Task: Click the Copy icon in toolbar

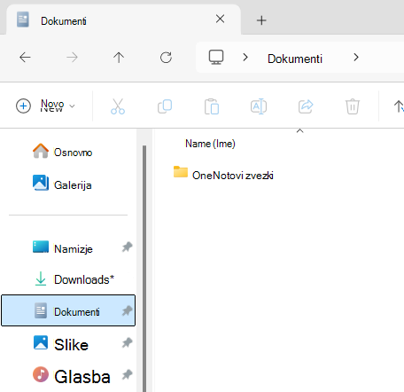Action: click(x=165, y=106)
